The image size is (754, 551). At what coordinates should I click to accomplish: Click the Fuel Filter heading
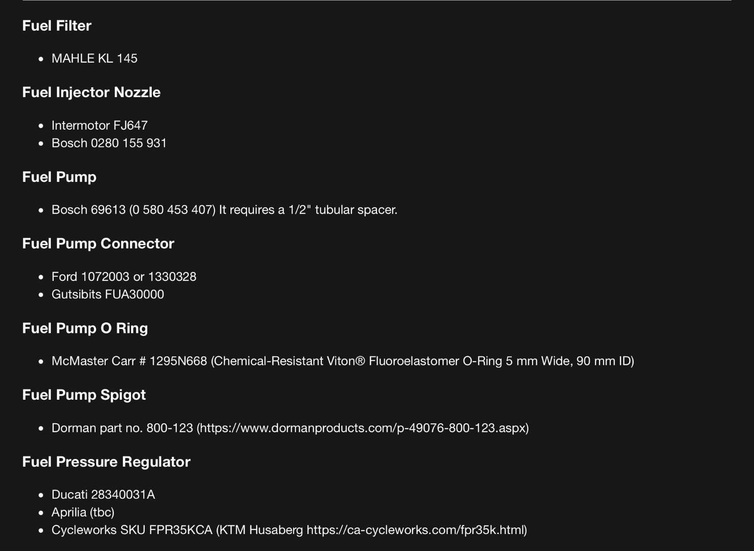tap(57, 25)
